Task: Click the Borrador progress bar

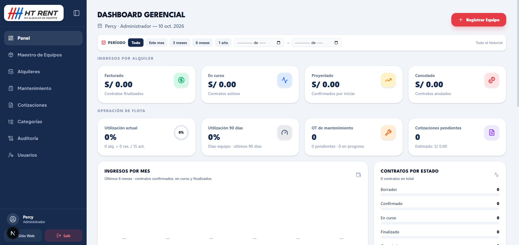Action: tap(440, 195)
